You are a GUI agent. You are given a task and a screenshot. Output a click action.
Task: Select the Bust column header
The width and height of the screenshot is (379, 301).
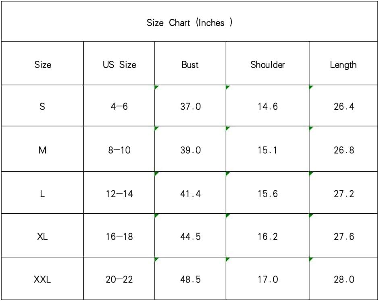(190, 63)
